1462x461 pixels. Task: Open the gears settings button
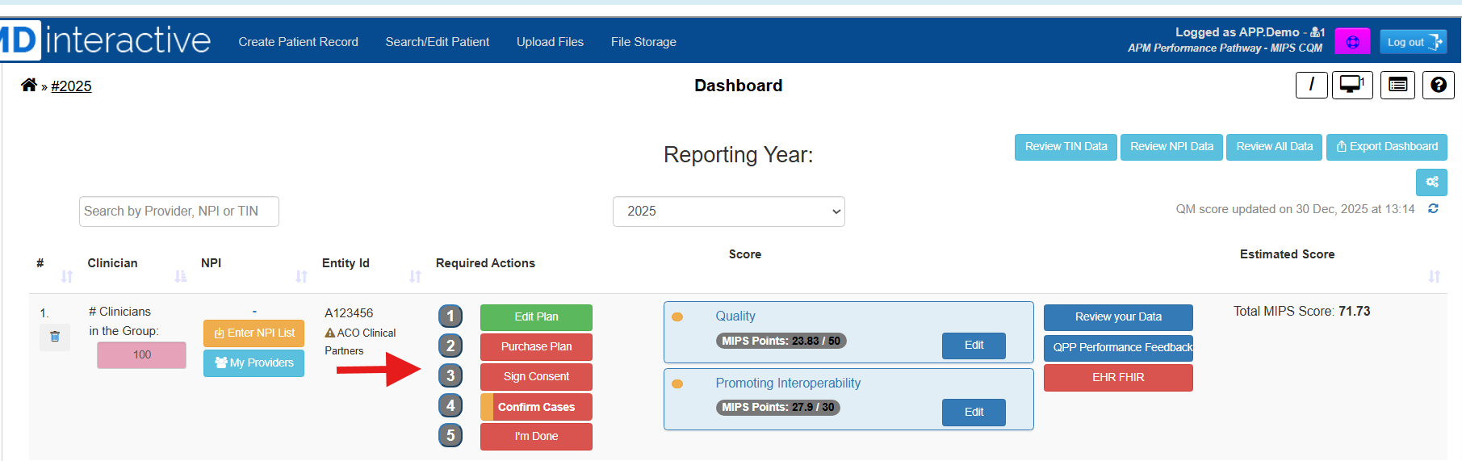[x=1431, y=182]
